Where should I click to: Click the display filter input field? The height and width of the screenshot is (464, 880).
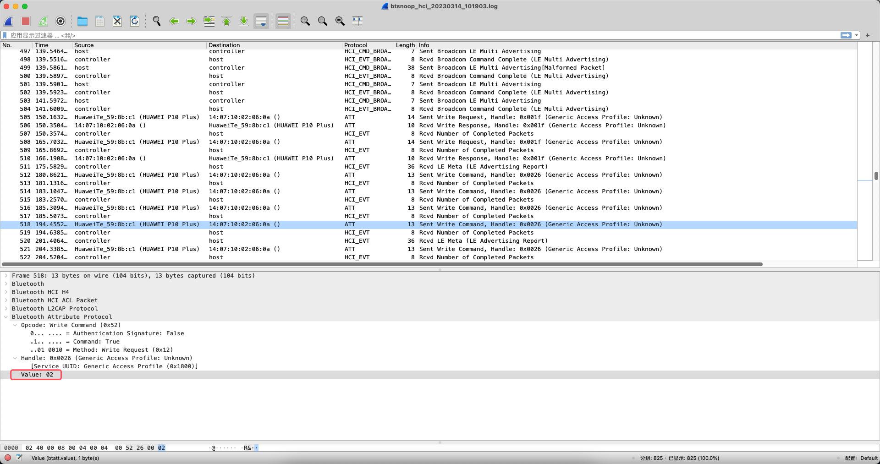pos(424,35)
